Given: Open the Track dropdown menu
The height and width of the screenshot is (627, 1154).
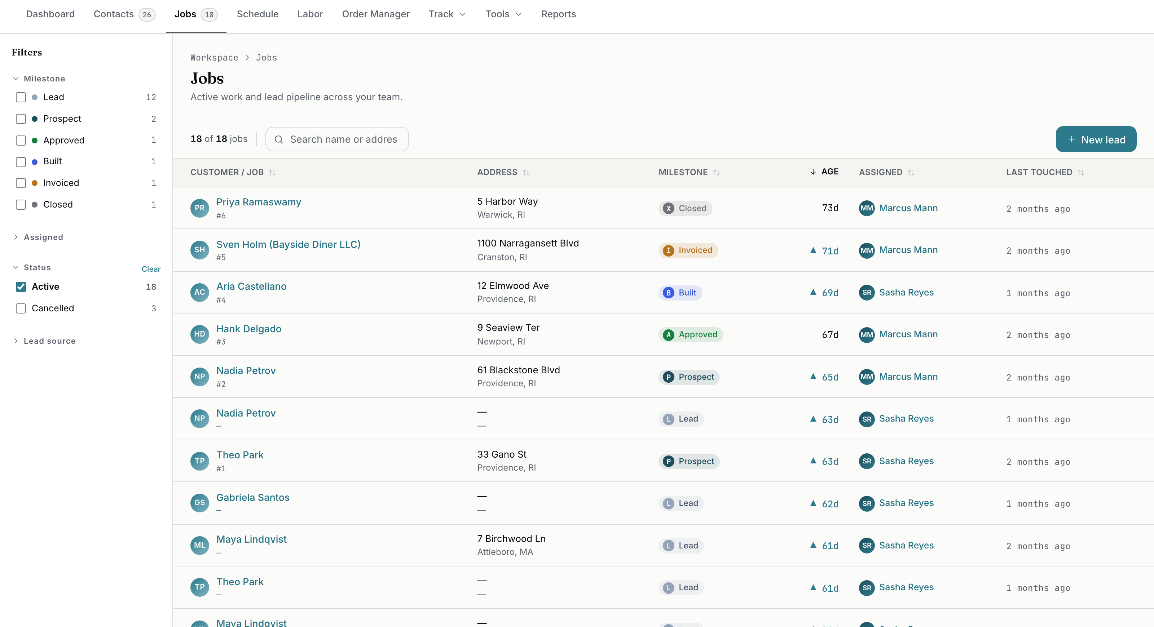Looking at the screenshot, I should pos(447,14).
